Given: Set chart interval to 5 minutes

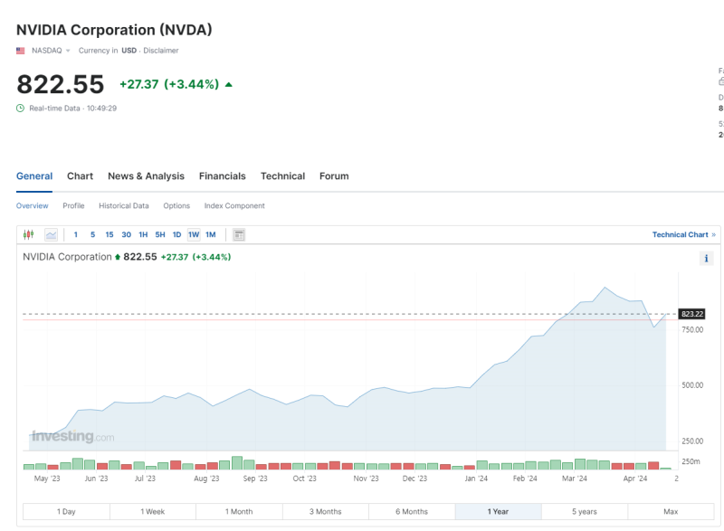Looking at the screenshot, I should point(93,235).
